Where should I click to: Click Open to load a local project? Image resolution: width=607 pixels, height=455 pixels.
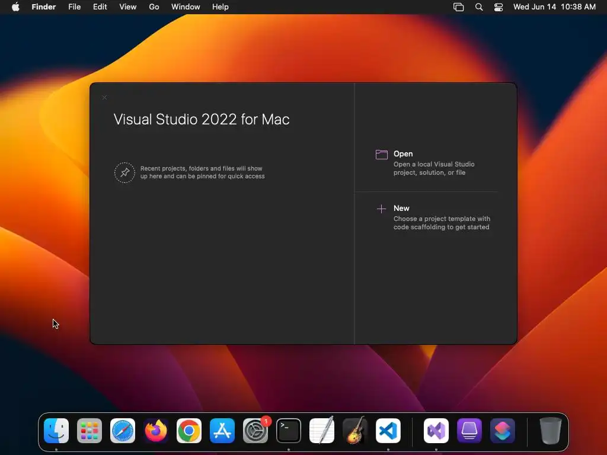pos(403,153)
